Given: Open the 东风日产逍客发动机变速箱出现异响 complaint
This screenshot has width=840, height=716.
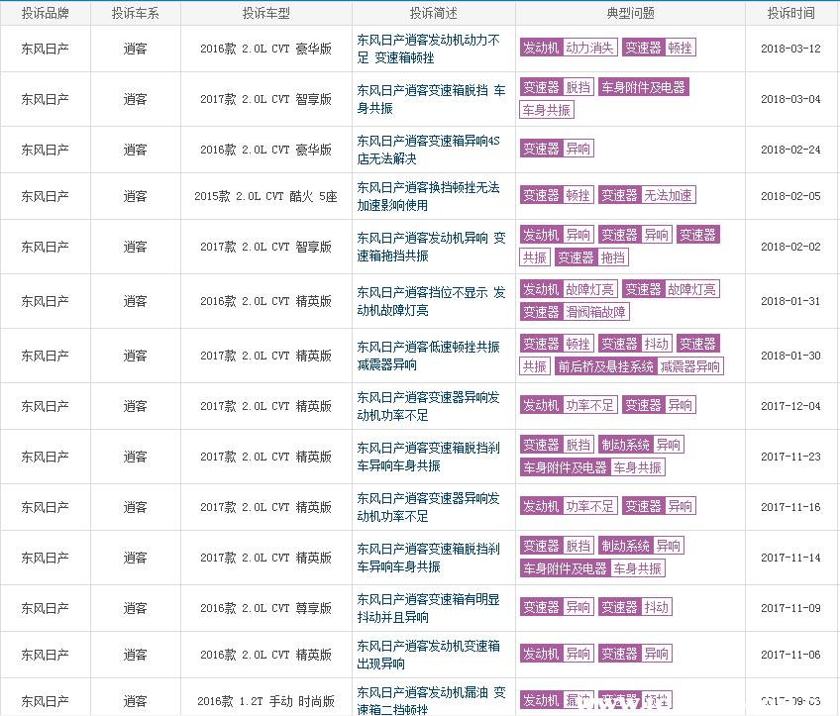Looking at the screenshot, I should click(x=428, y=655).
